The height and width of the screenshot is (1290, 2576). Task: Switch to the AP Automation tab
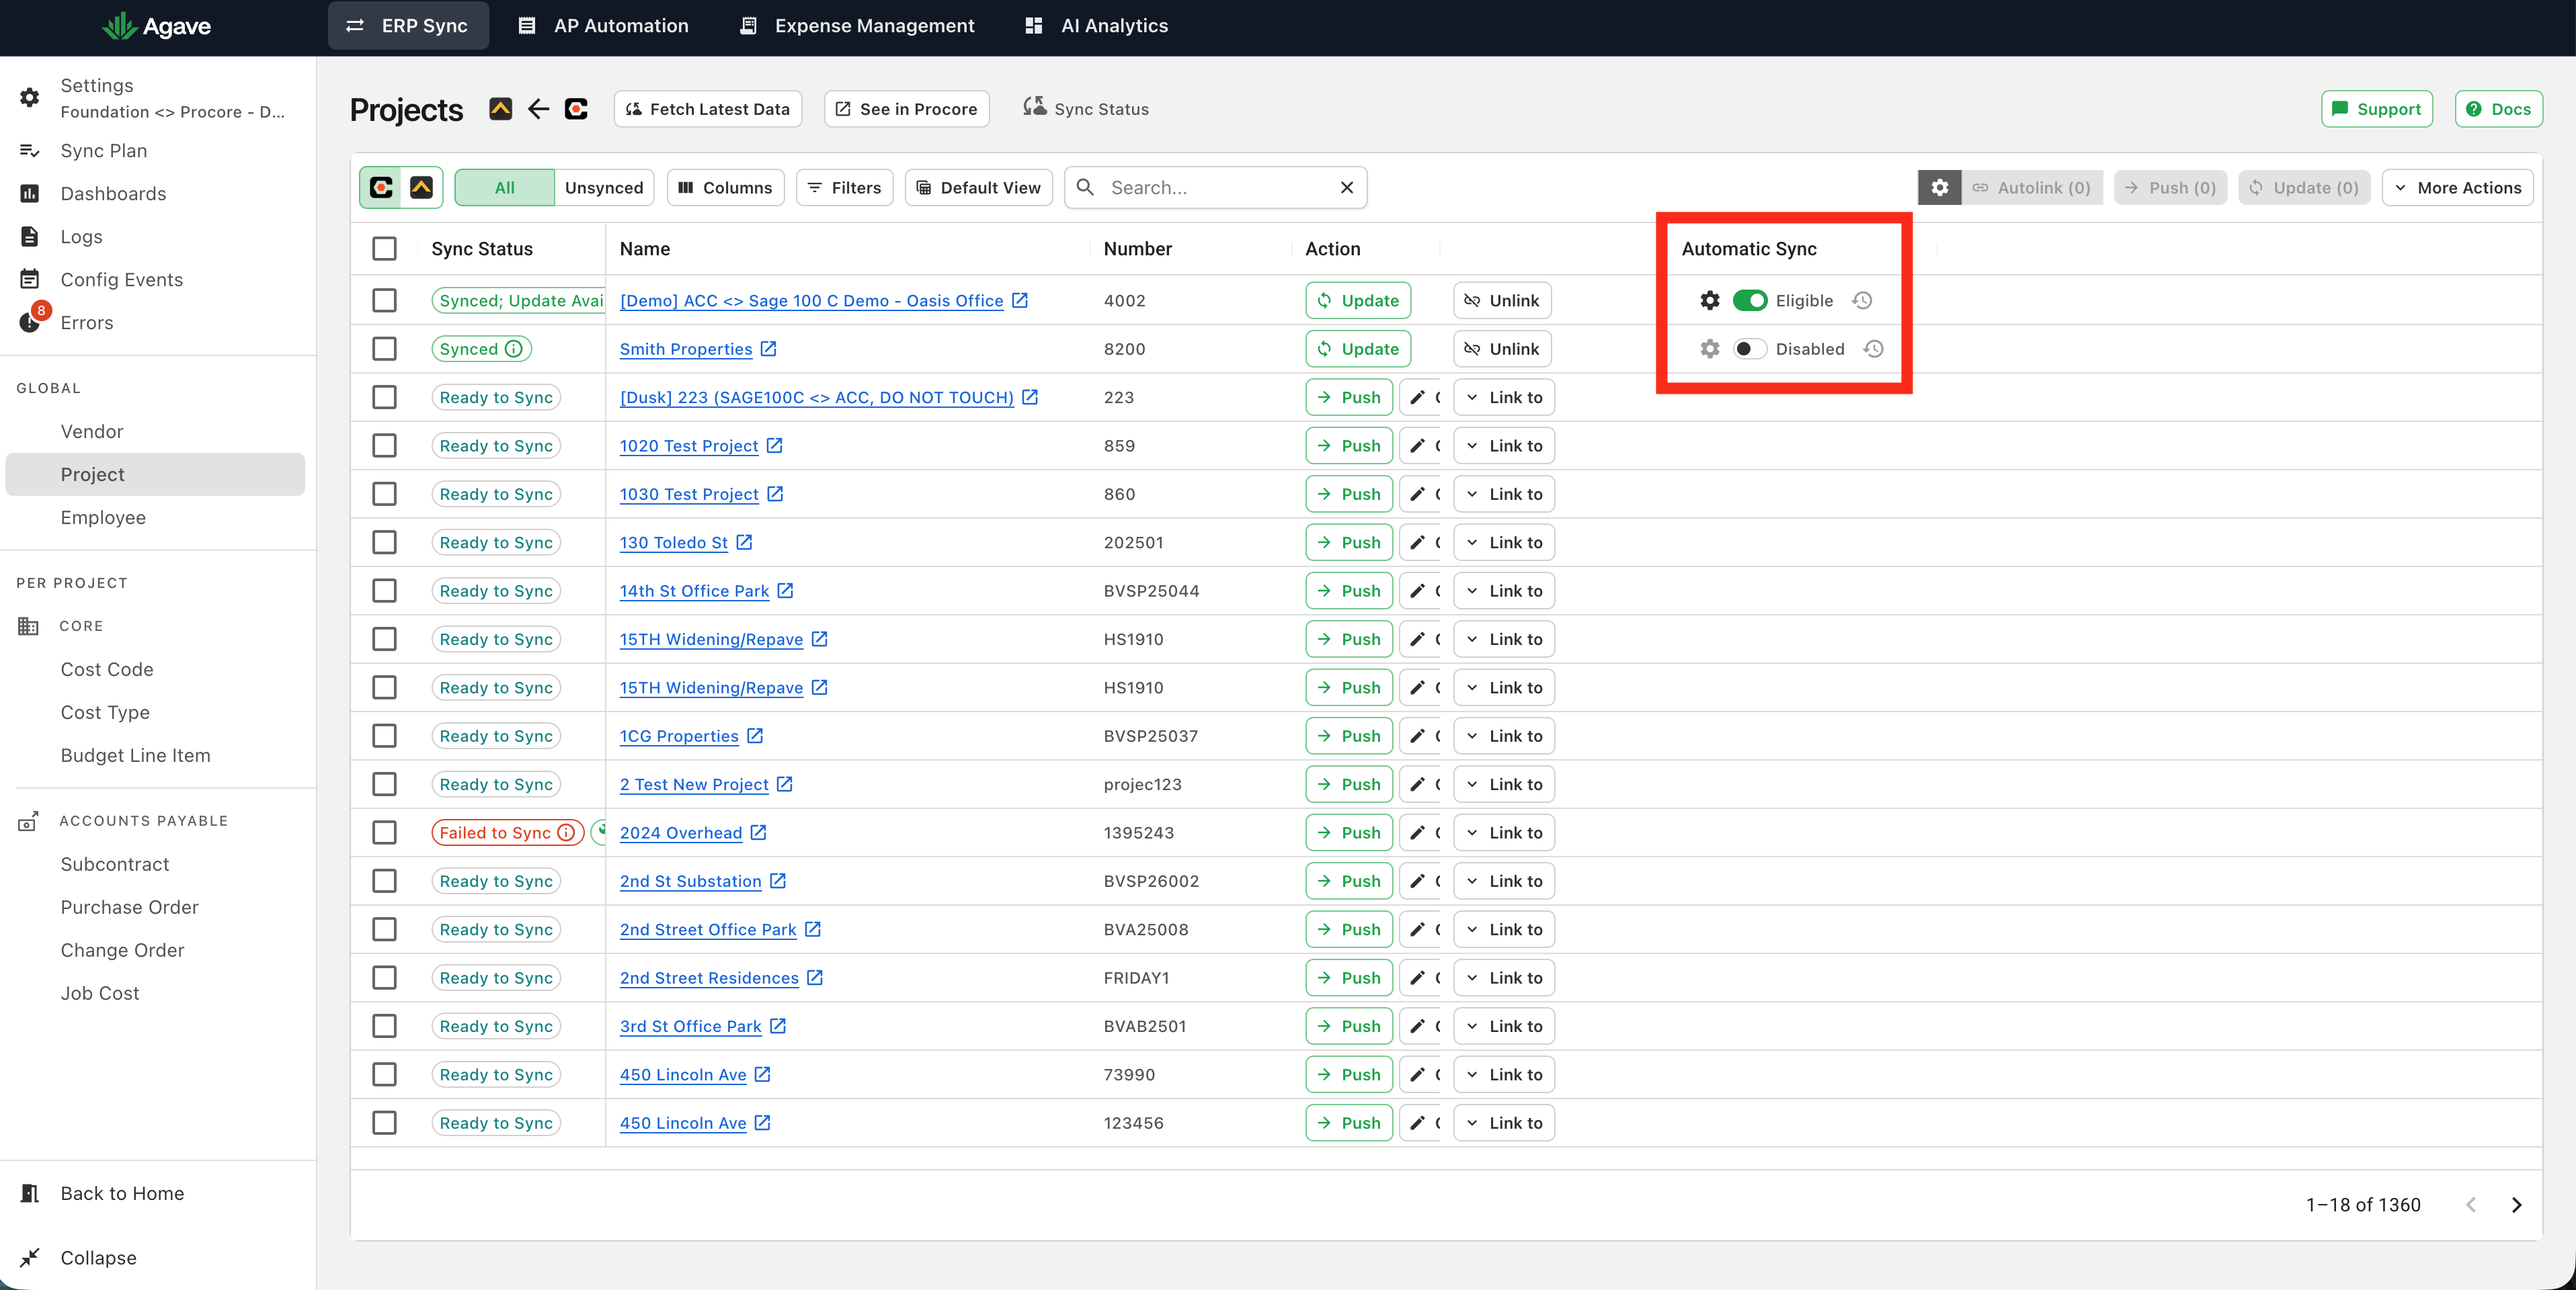603,26
